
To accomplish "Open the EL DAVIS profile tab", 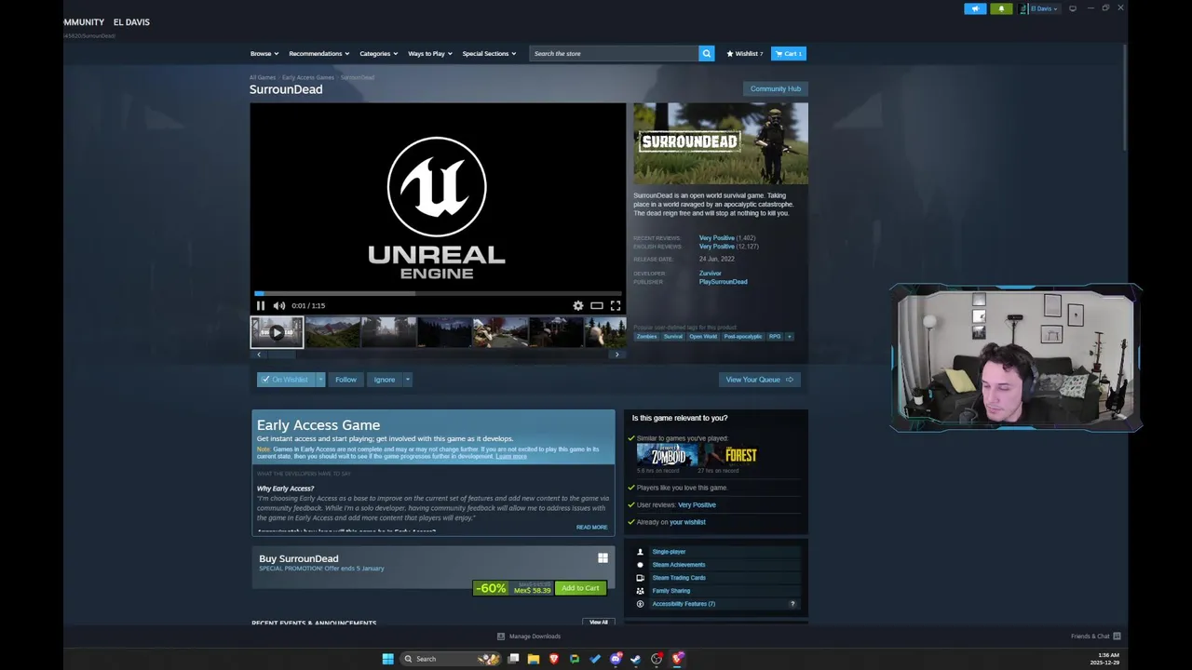I will pos(131,21).
